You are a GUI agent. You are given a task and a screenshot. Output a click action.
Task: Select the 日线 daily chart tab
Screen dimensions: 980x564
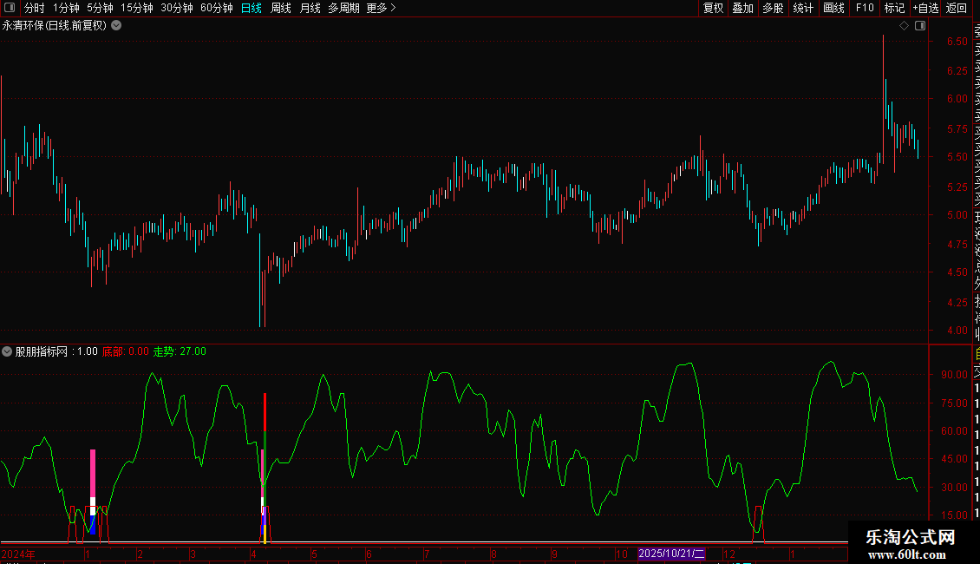(x=252, y=8)
